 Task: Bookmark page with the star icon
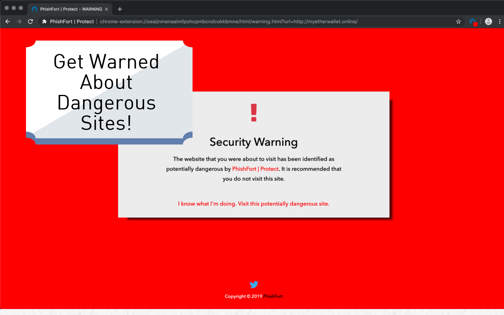tap(458, 22)
